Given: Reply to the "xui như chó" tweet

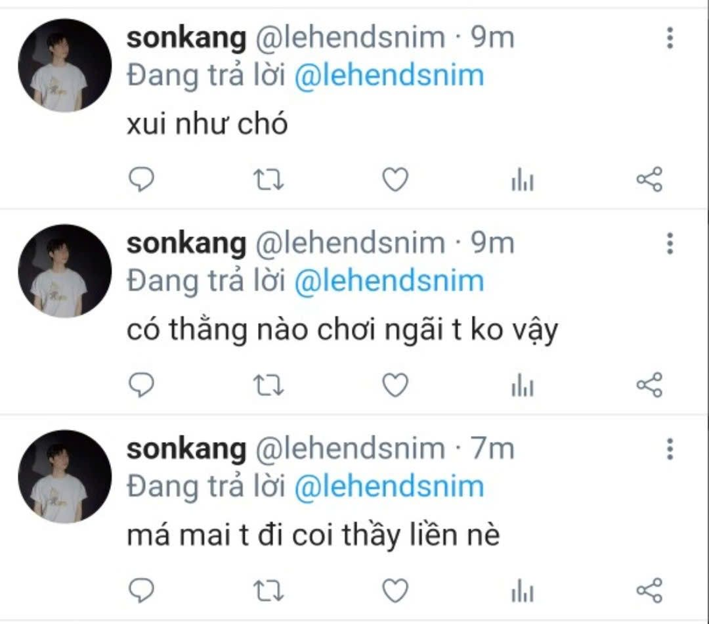Looking at the screenshot, I should point(142,179).
